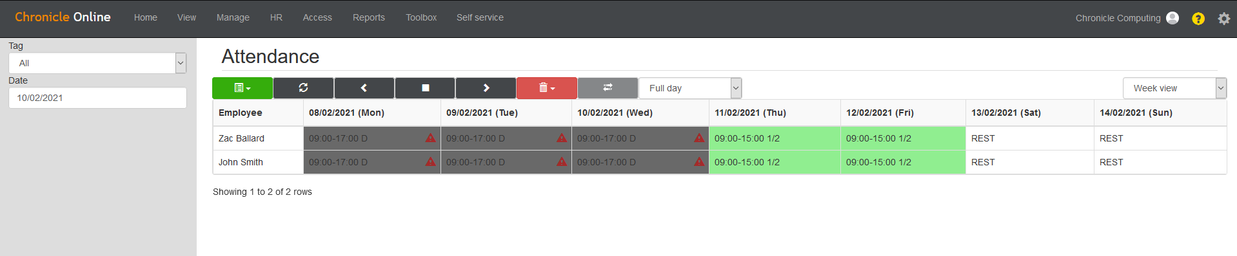
Task: Open the red trash delete dropdown
Action: click(x=546, y=88)
